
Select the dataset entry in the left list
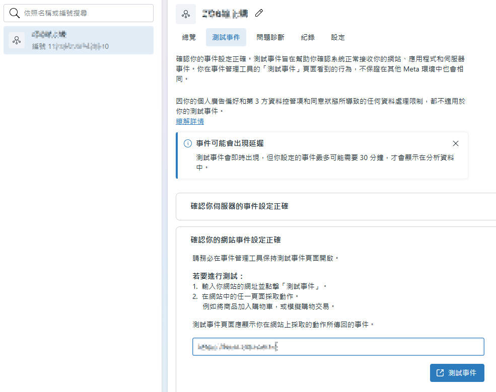click(78, 40)
